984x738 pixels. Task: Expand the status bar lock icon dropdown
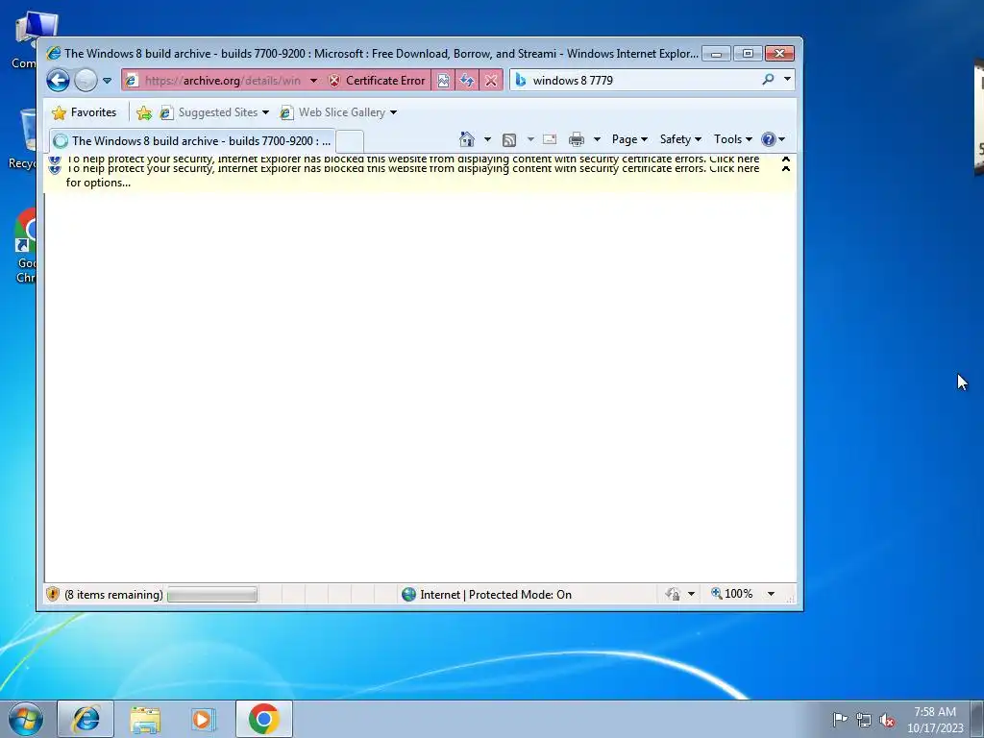pos(691,594)
